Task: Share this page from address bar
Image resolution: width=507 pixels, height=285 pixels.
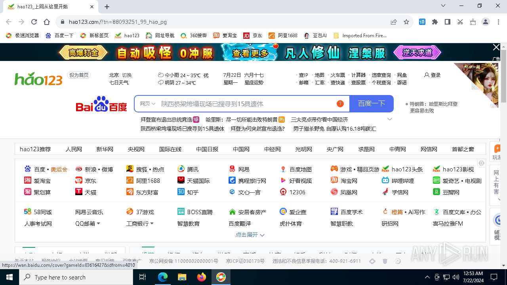Action: tap(394, 22)
